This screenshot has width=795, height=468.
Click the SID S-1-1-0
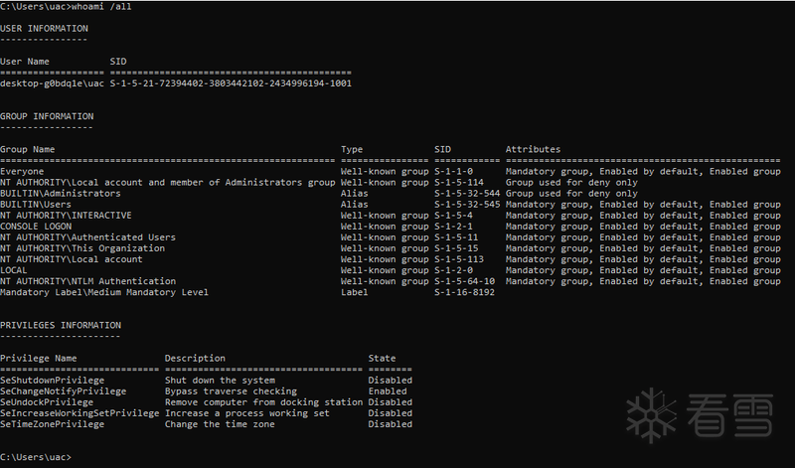point(453,171)
